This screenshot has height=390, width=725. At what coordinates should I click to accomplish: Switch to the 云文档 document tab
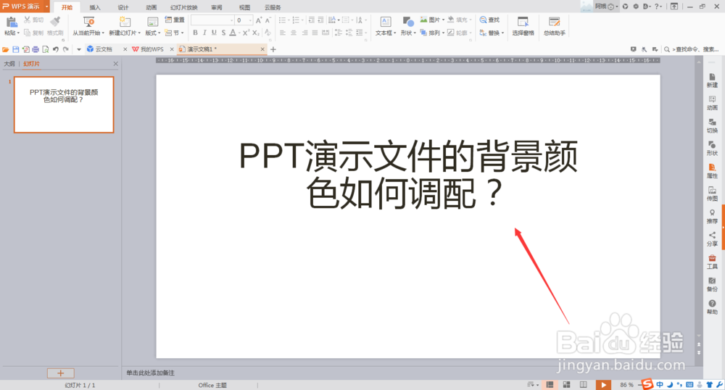click(x=104, y=49)
